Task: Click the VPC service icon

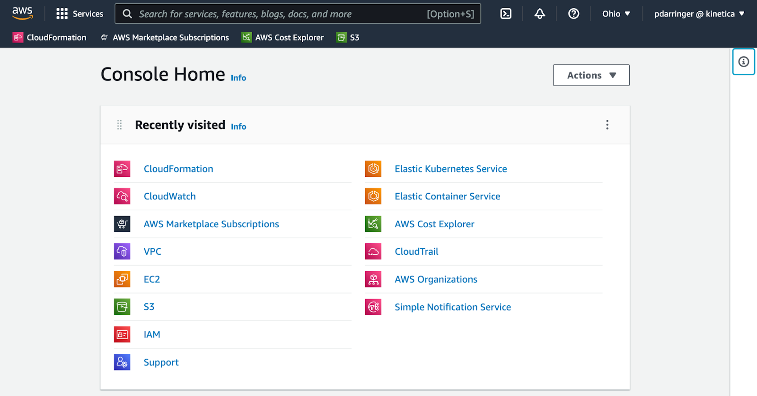Action: click(122, 251)
